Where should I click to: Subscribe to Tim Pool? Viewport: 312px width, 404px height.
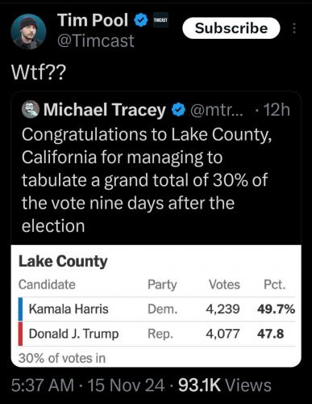231,28
